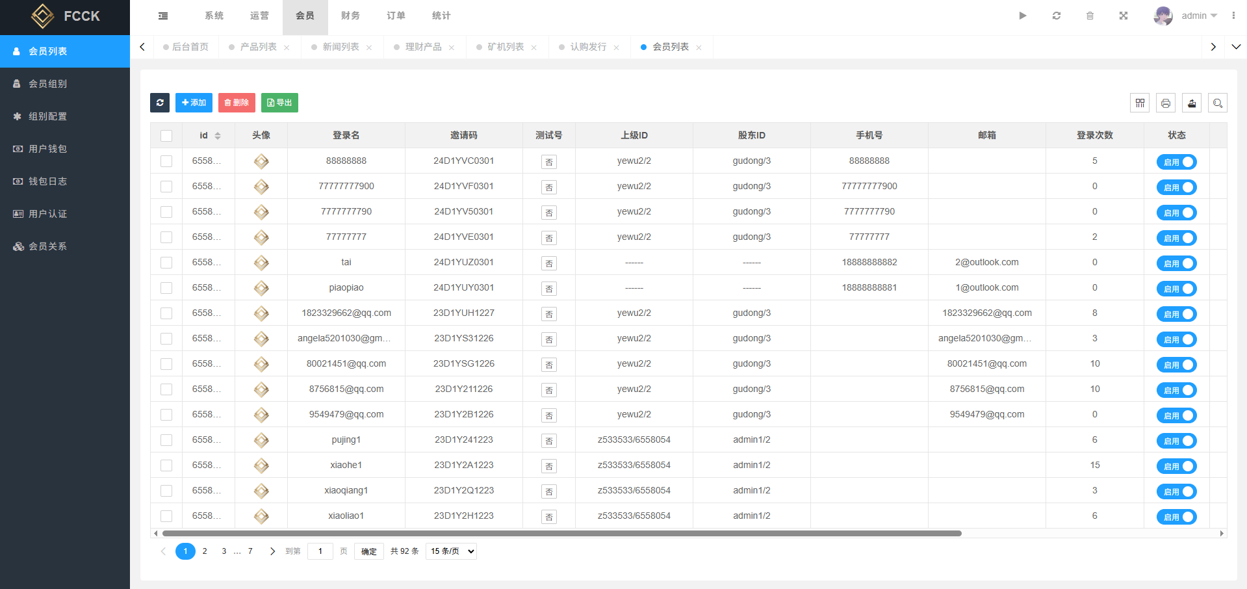The image size is (1247, 589).
Task: Switch to 理财产品 tab
Action: [424, 47]
